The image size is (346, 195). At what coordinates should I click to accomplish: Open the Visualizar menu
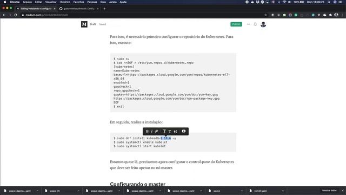tap(51, 2)
